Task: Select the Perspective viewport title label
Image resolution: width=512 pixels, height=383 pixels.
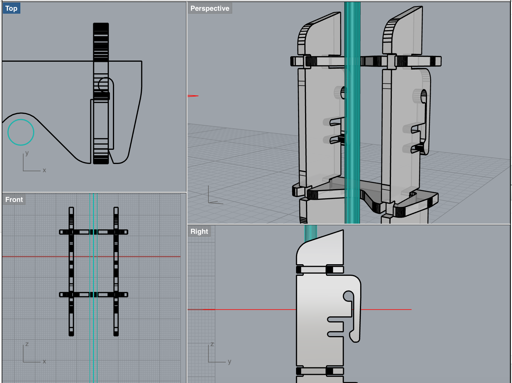Action: (210, 8)
